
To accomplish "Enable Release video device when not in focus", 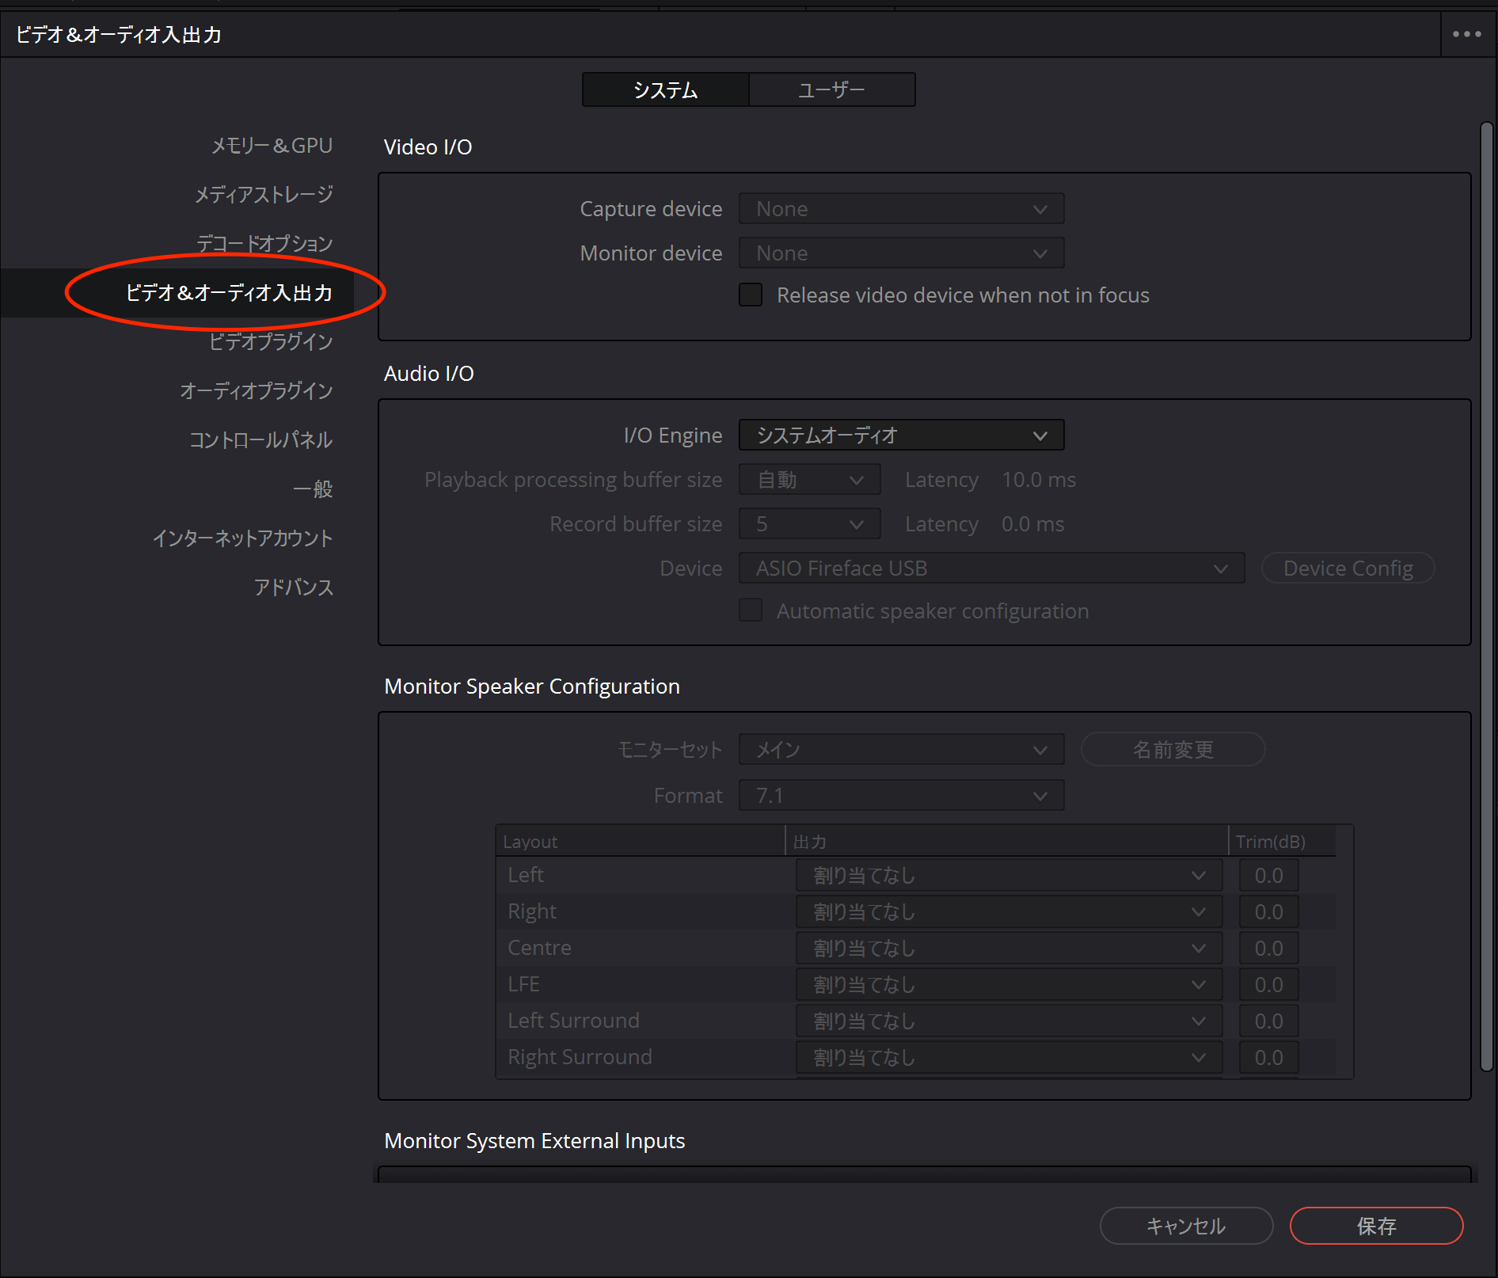I will [751, 295].
